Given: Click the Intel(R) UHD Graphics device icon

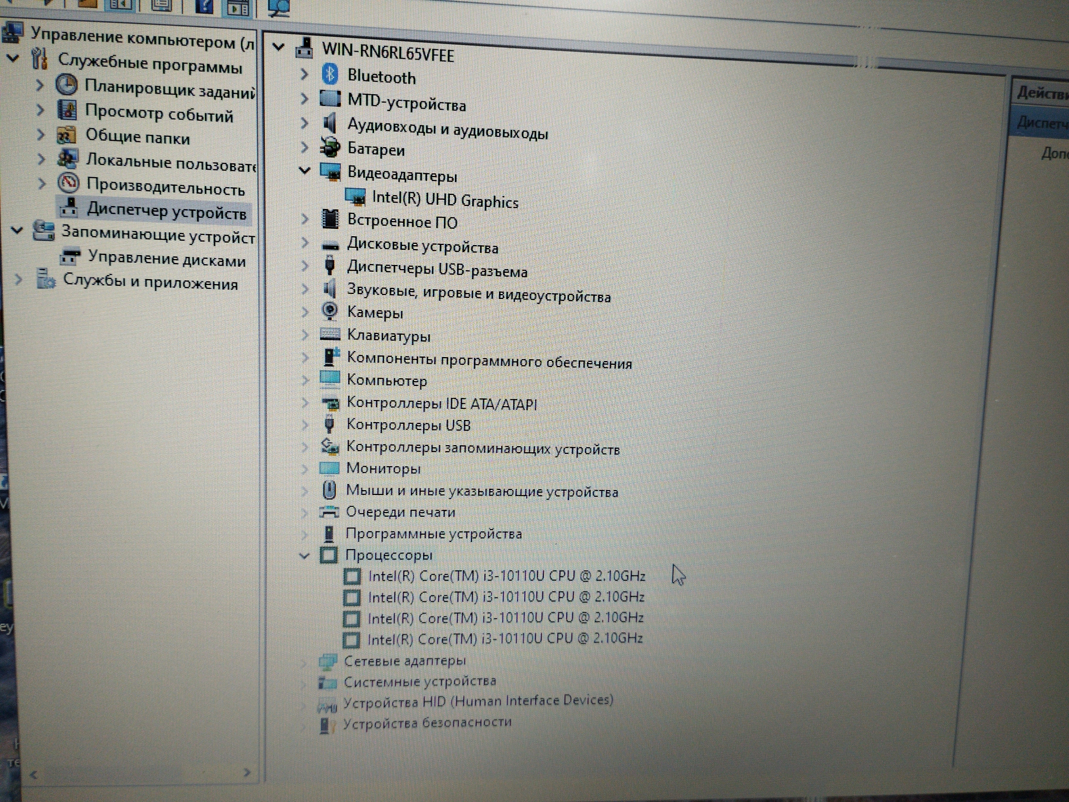Looking at the screenshot, I should (x=355, y=197).
